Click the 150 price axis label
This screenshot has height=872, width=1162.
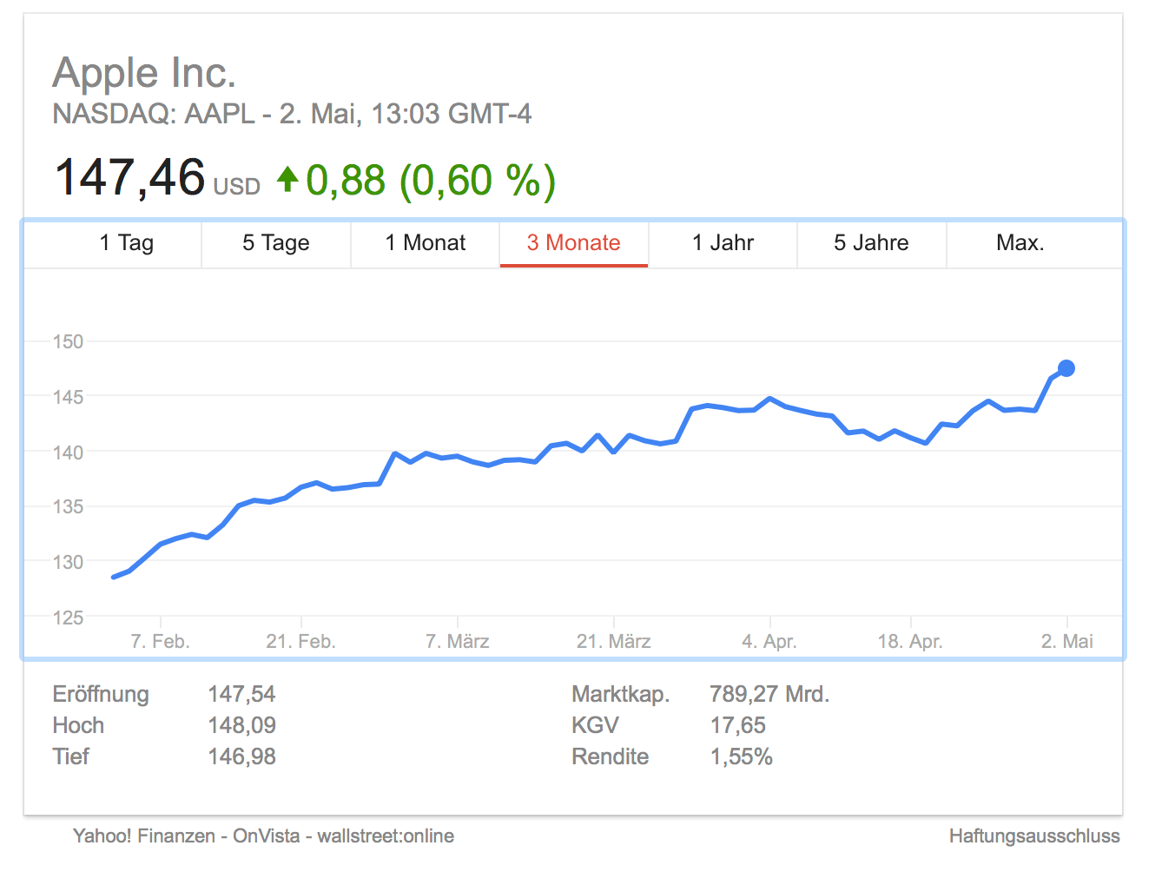pyautogui.click(x=68, y=341)
